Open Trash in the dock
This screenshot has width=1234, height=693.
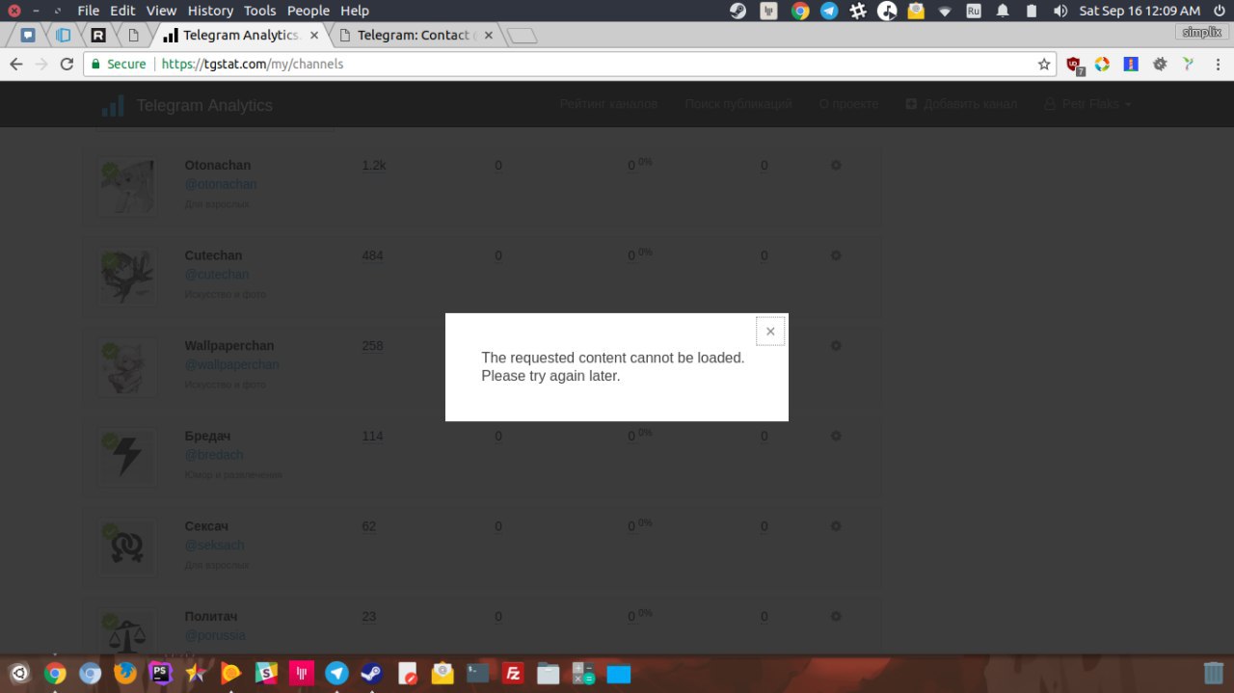coord(1214,672)
